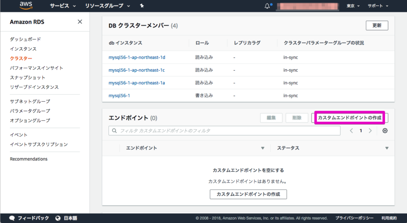Open the サポート dropdown menu
The width and height of the screenshot is (407, 223).
click(x=378, y=6)
